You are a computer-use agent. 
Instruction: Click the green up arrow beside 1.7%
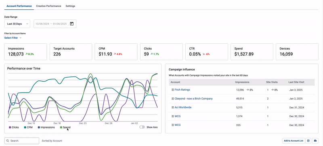pos(152,54)
